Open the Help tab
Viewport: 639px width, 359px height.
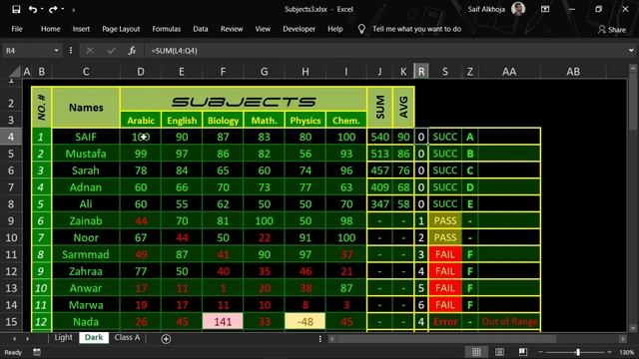(x=335, y=29)
